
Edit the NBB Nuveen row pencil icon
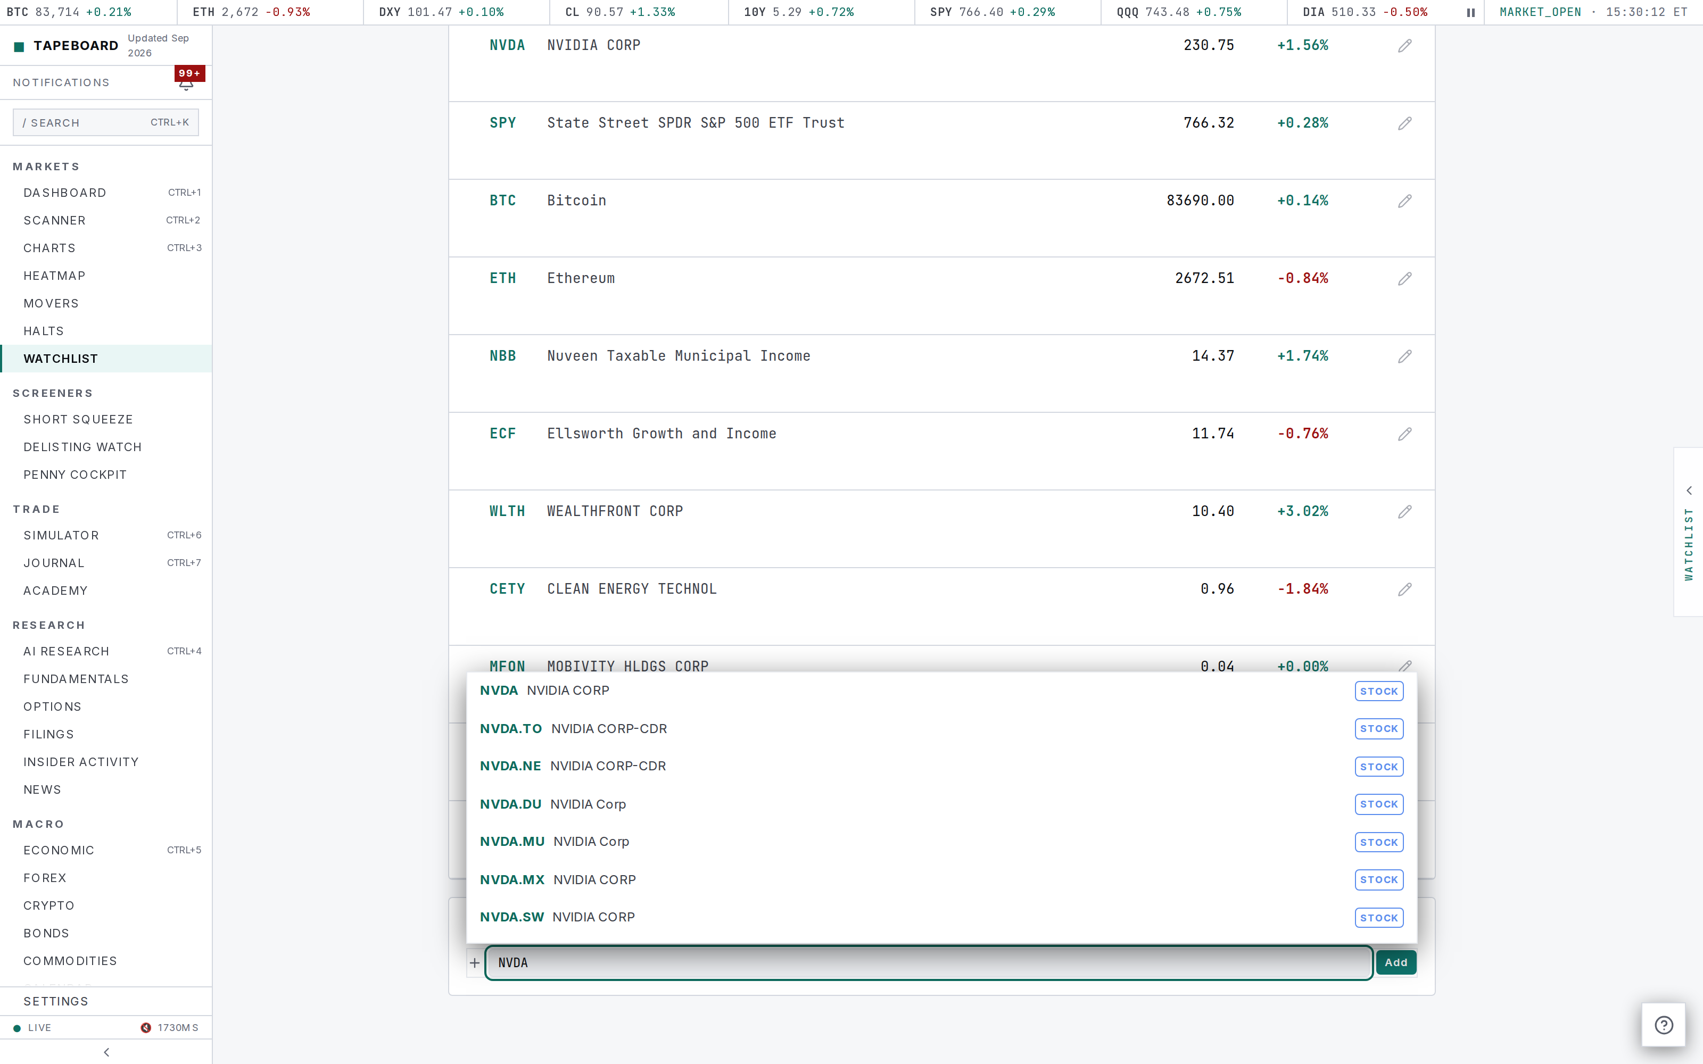coord(1404,357)
